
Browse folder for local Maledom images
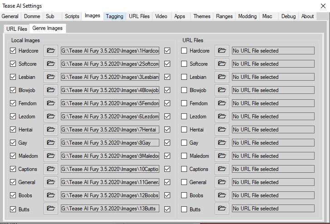[x=51, y=156]
